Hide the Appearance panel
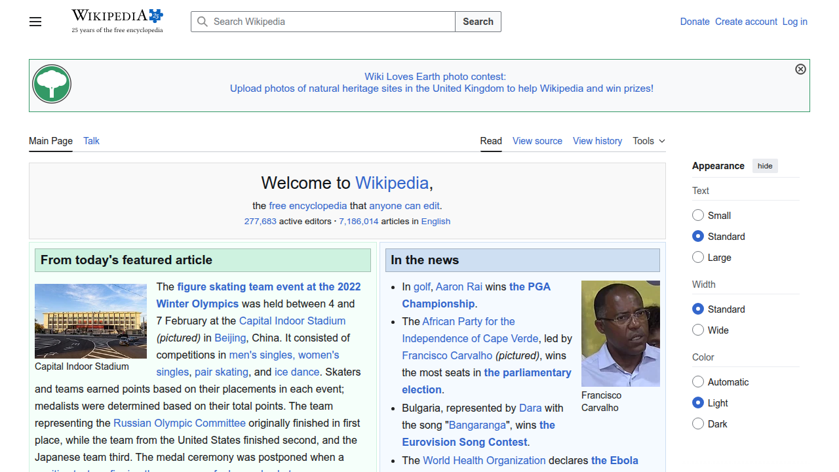The width and height of the screenshot is (839, 472). [x=765, y=166]
